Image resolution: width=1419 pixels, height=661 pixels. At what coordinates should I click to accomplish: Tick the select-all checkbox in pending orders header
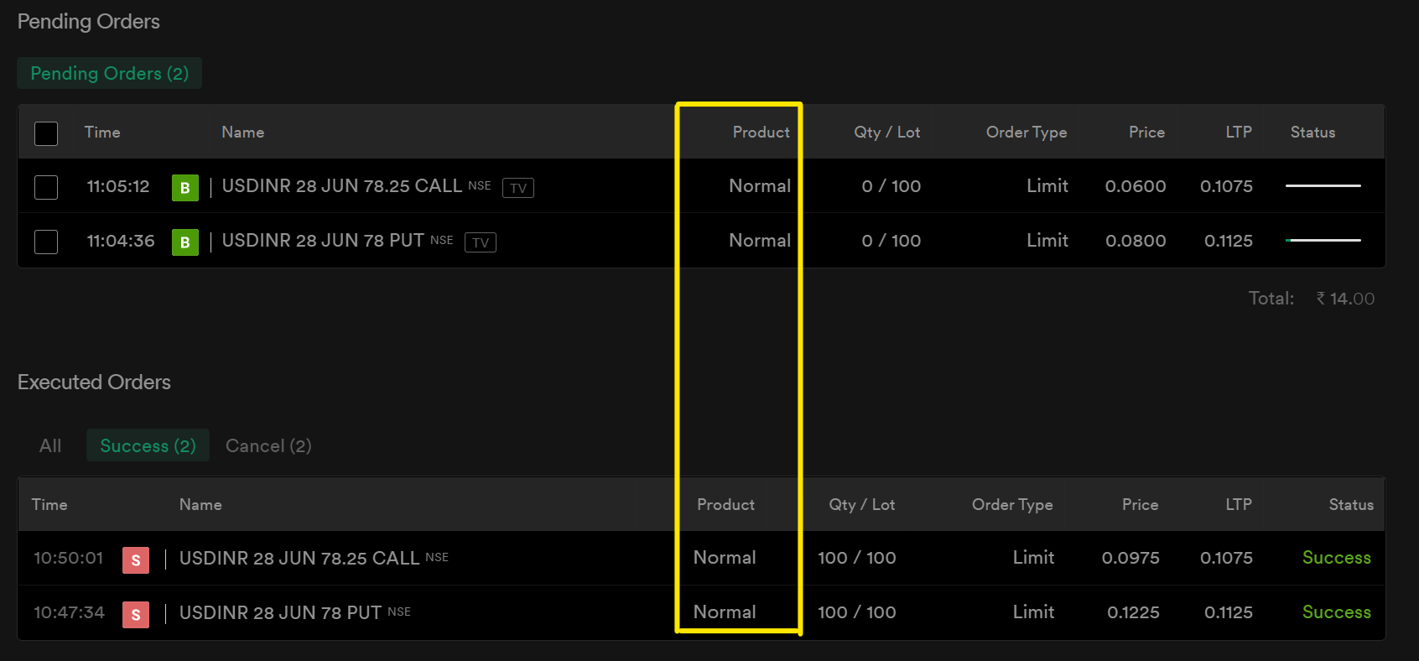point(46,133)
